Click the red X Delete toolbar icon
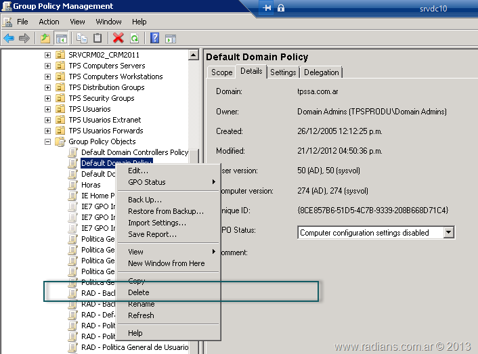Image resolution: width=478 pixels, height=354 pixels. 118,39
